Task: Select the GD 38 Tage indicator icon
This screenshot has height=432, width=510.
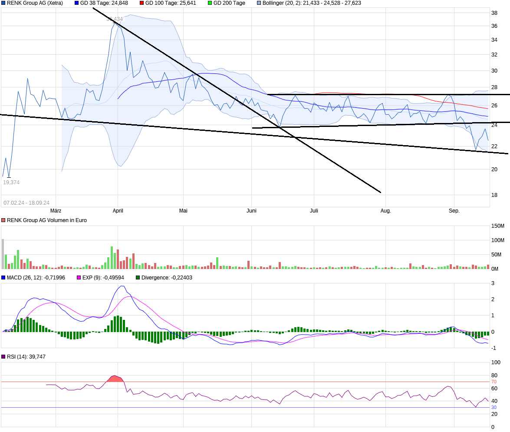Action: [x=77, y=3]
